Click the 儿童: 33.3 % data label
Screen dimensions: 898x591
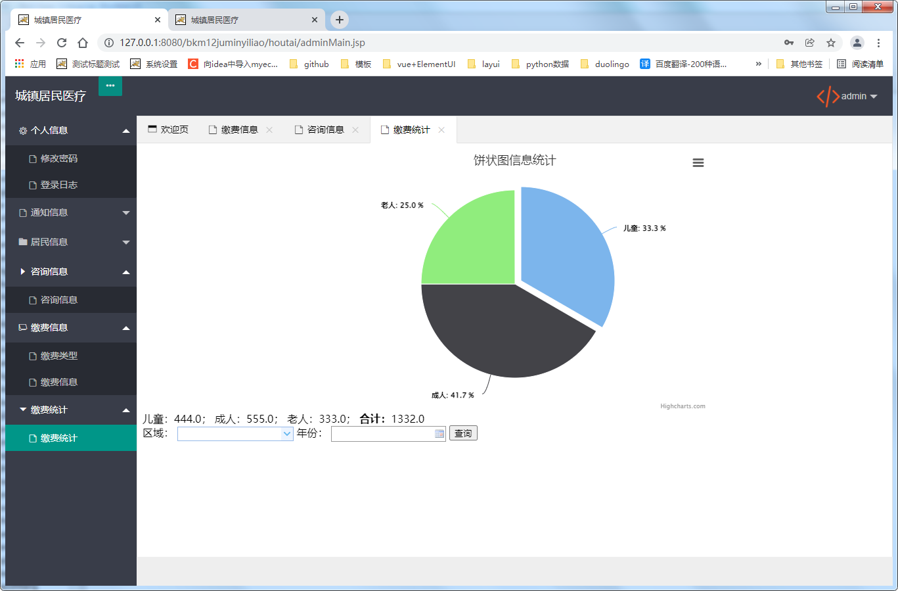pyautogui.click(x=644, y=228)
